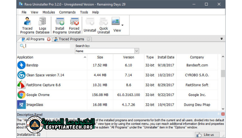Image resolution: width=242 pixels, height=138 pixels.
Task: Click the CYROBO S.R.O. company cell
Action: click(197, 75)
